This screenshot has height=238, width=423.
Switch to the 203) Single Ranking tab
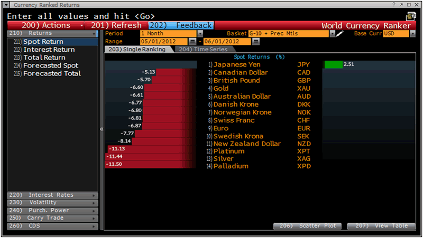pyautogui.click(x=137, y=49)
